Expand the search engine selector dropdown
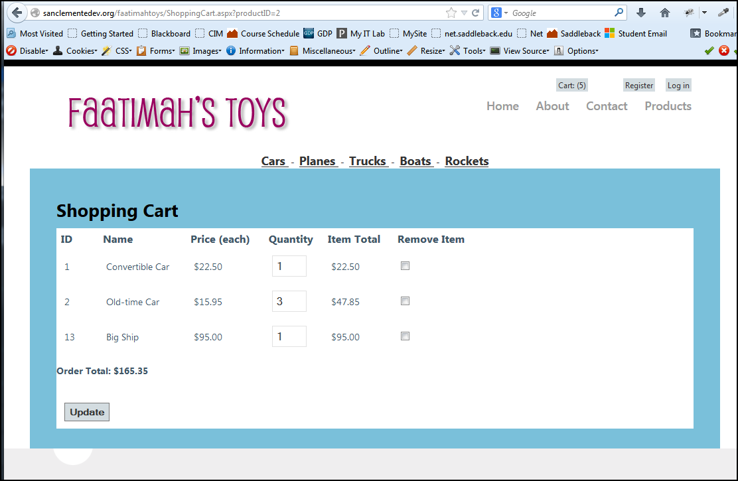The height and width of the screenshot is (481, 738). [499, 13]
